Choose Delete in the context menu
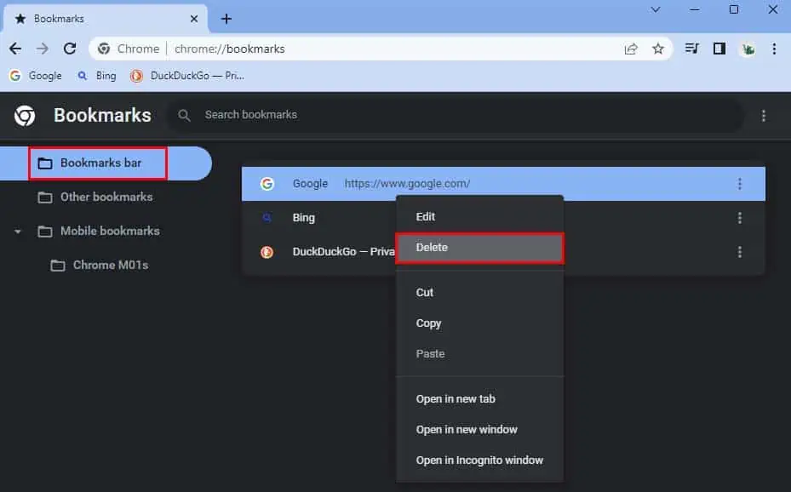The height and width of the screenshot is (492, 791). tap(479, 248)
